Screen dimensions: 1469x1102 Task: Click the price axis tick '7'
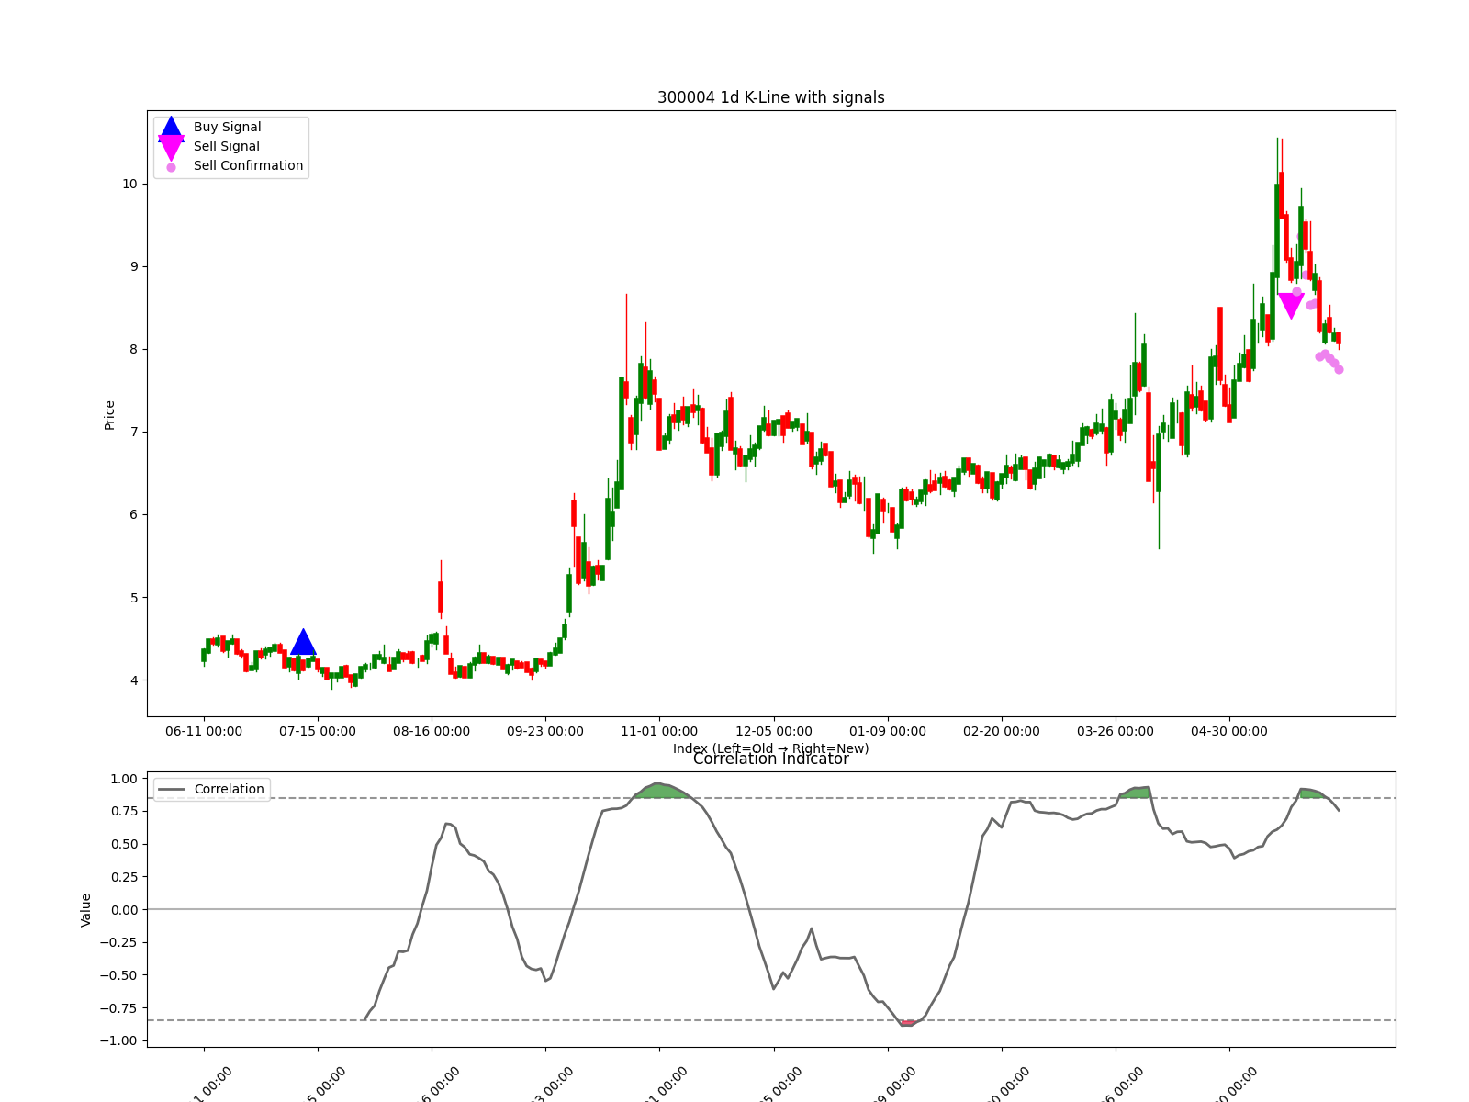tap(133, 432)
